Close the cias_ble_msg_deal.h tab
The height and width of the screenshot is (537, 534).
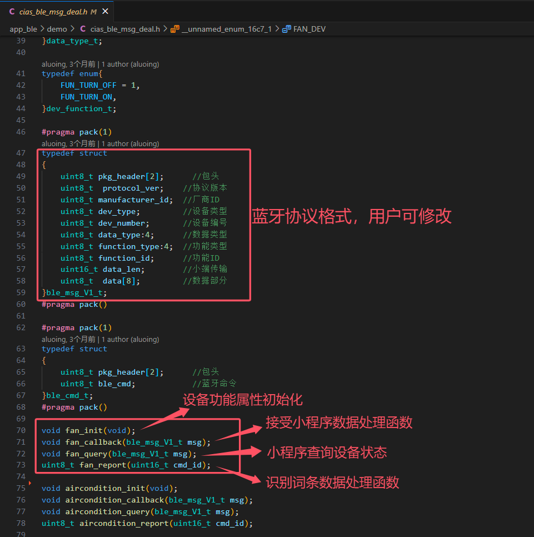click(x=106, y=11)
